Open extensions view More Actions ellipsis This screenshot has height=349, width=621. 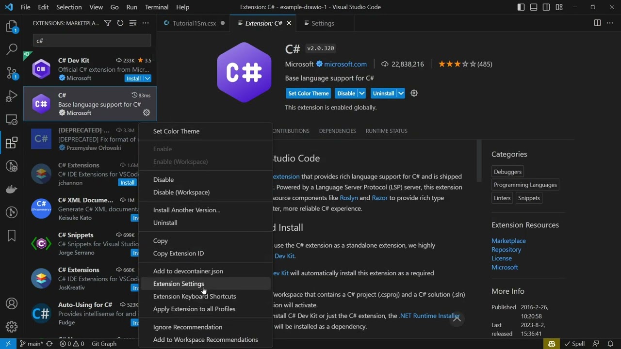(146, 23)
